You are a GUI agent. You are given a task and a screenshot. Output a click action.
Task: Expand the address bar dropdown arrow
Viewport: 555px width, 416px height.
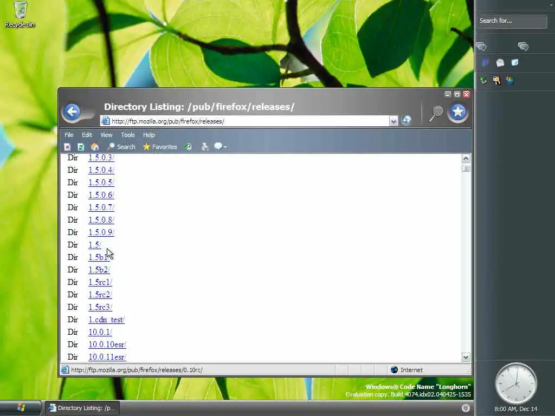(x=393, y=121)
